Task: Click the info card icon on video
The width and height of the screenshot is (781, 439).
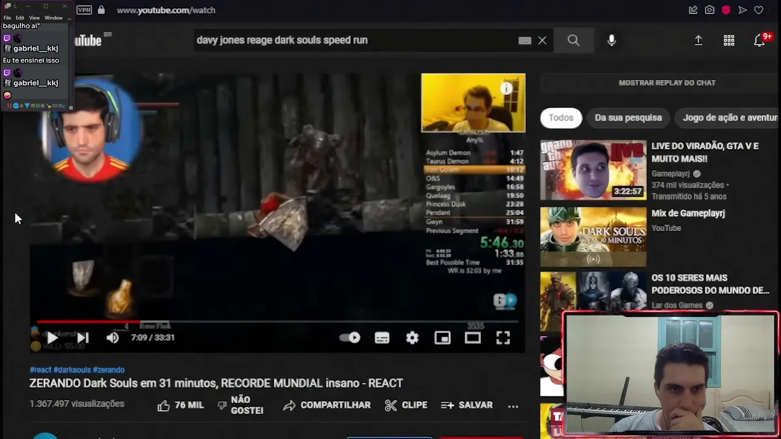Action: click(506, 88)
